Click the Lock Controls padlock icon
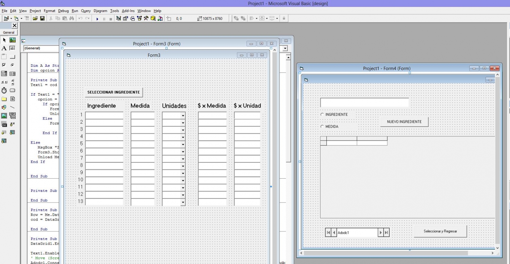 click(284, 18)
